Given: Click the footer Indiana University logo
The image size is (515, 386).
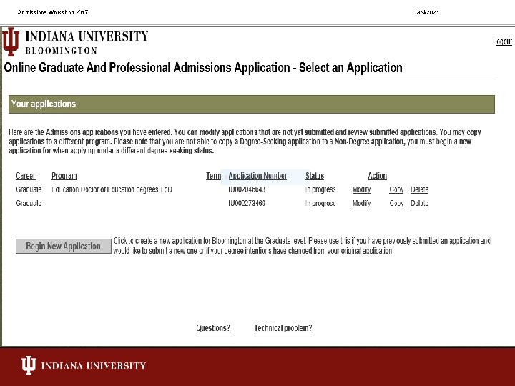Looking at the screenshot, I should click(x=84, y=365).
